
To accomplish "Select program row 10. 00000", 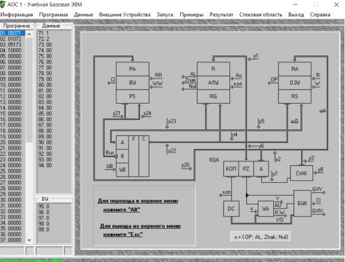I will point(12,85).
